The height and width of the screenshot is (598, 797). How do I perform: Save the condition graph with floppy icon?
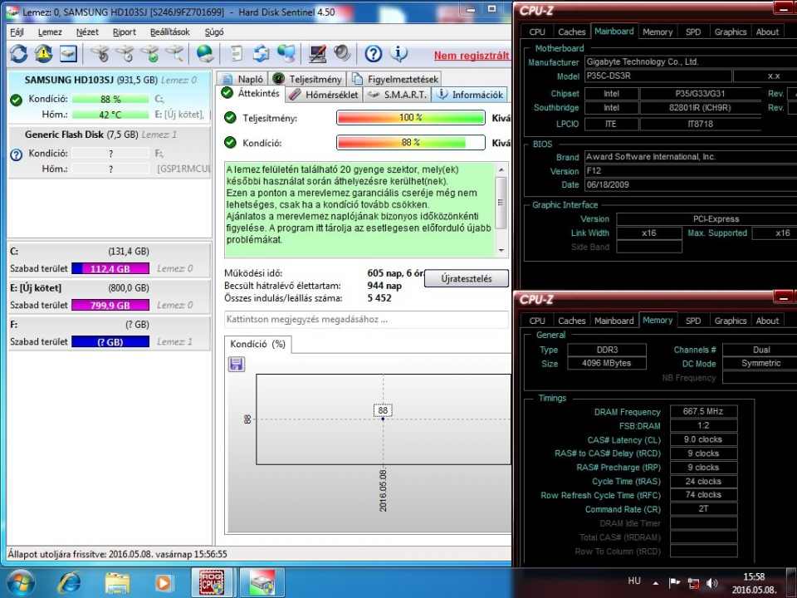(x=237, y=364)
